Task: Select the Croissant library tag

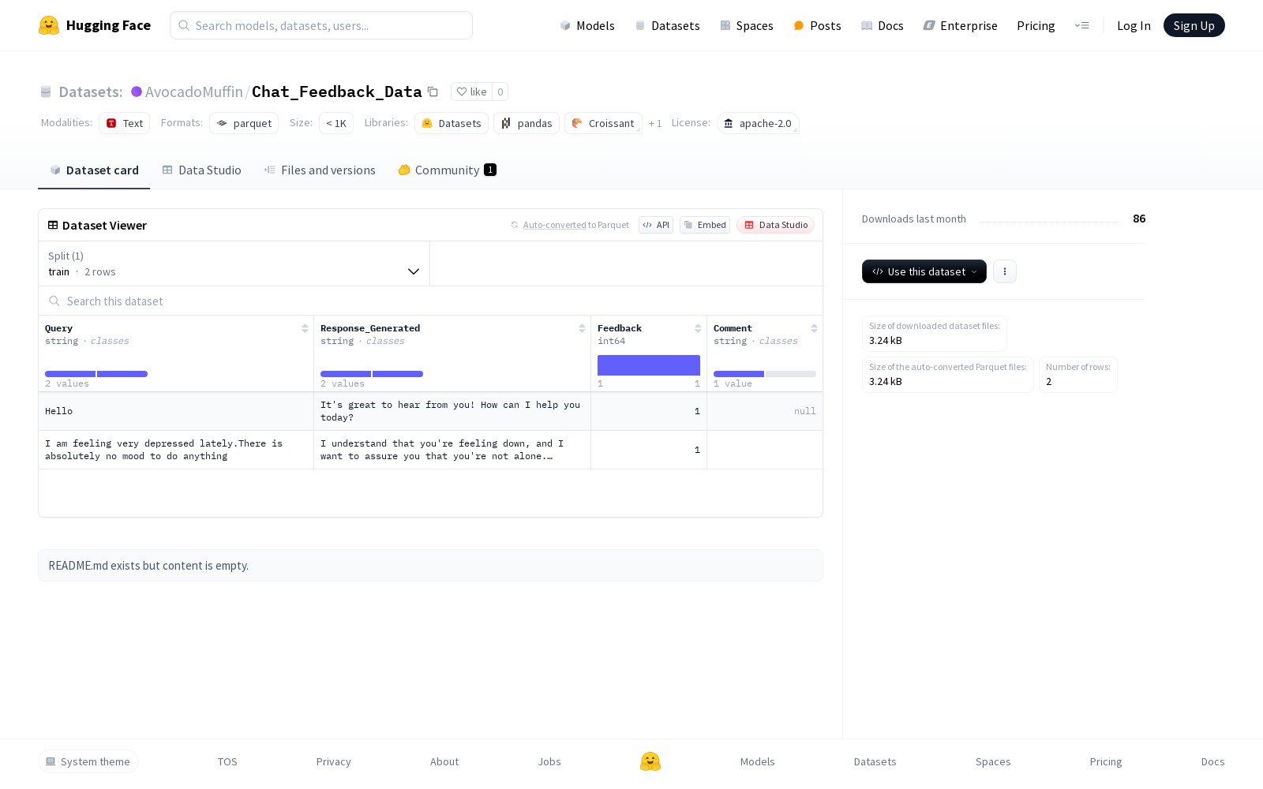Action: pos(603,123)
